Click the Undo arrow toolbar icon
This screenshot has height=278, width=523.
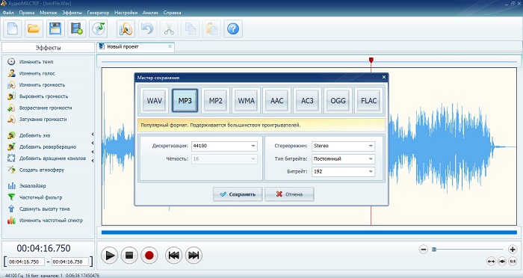pos(147,28)
